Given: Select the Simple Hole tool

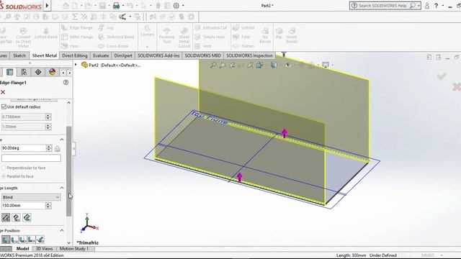Looking at the screenshot, I should click(x=210, y=37).
